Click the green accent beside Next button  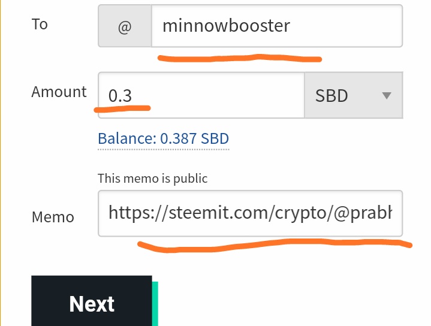click(155, 304)
